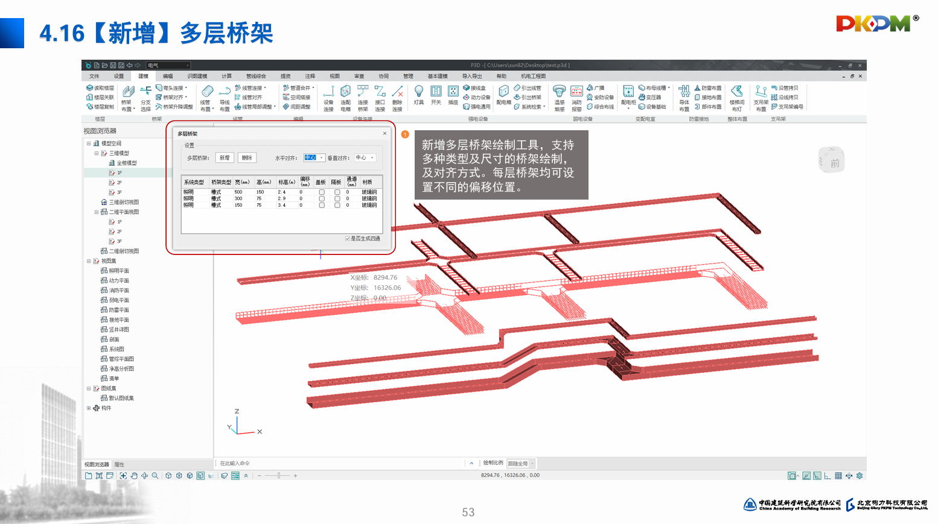This screenshot has width=938, height=524.
Task: Click the 在此输入命令 command input field
Action: click(x=341, y=464)
